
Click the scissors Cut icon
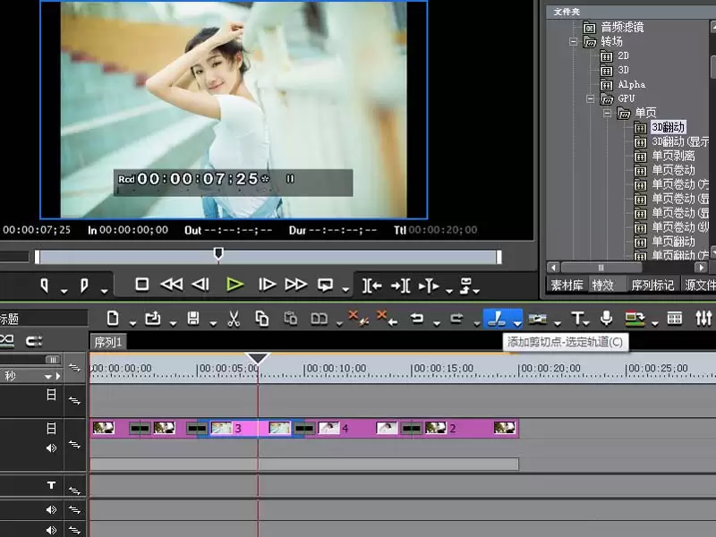pos(234,319)
